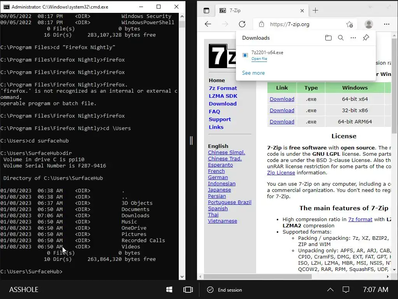Viewport: 398px width, 299px height.
Task: Click browser horizontal scroll right arrow
Action: coord(388,277)
